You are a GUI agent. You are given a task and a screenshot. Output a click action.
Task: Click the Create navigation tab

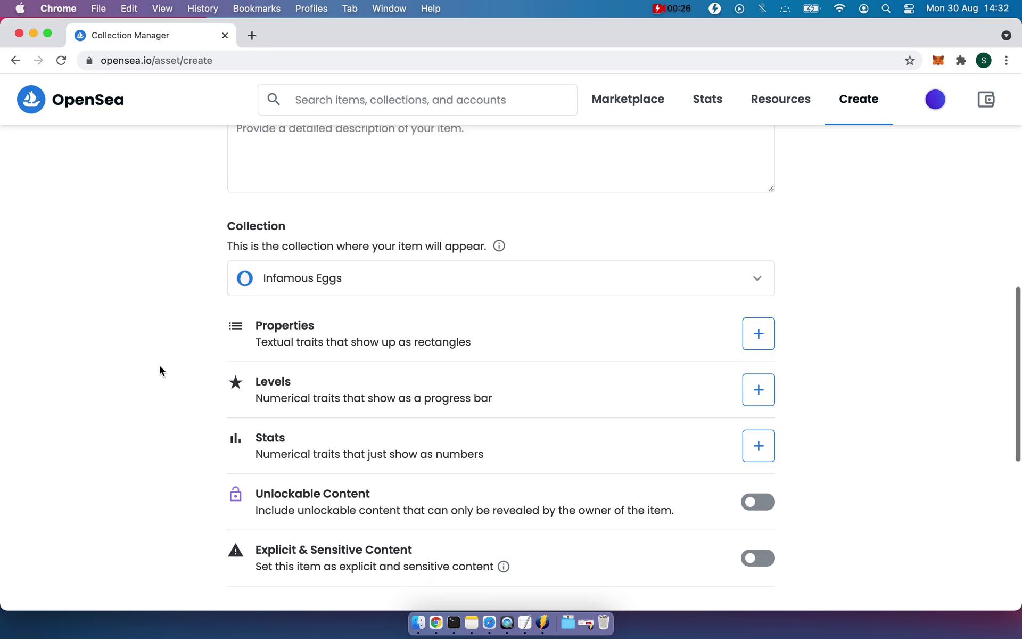pyautogui.click(x=859, y=99)
